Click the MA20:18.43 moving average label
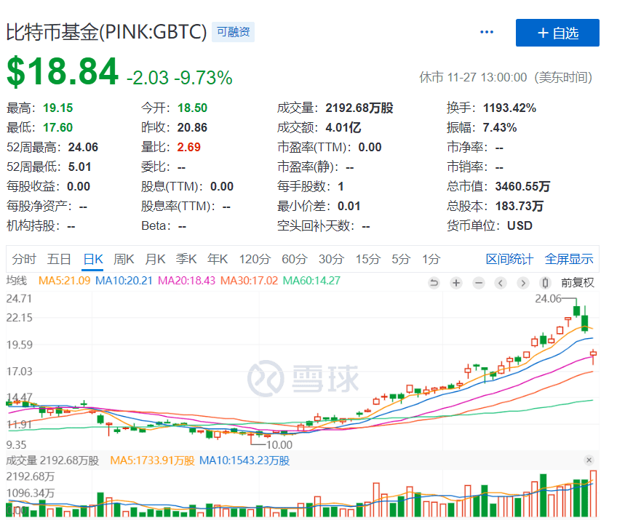Image resolution: width=617 pixels, height=520 pixels. click(x=186, y=281)
